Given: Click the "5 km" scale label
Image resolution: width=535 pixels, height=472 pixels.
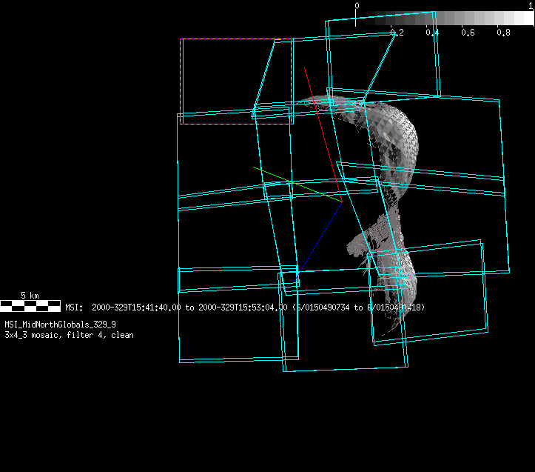Looking at the screenshot, I should 30,296.
